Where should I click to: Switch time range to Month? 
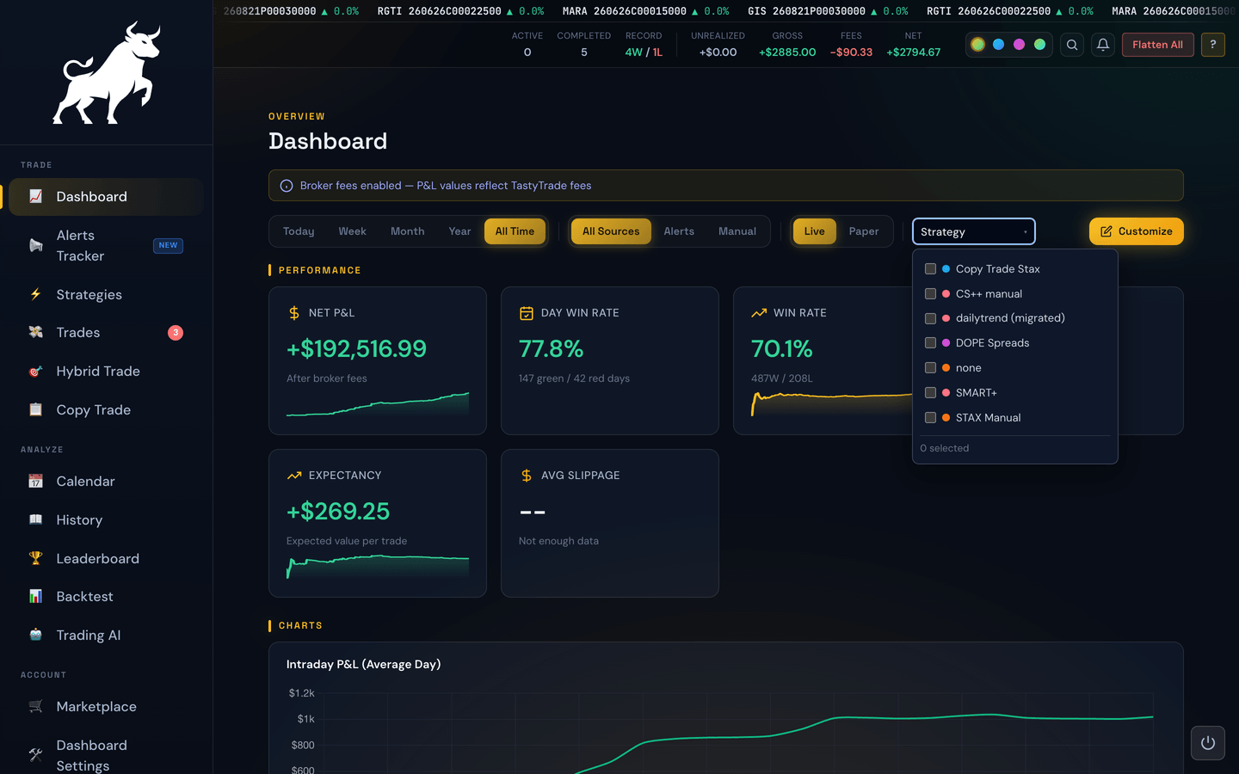[x=407, y=231]
